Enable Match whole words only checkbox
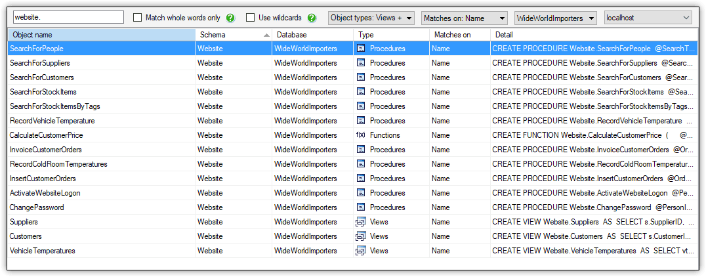The height and width of the screenshot is (277, 706). click(138, 18)
